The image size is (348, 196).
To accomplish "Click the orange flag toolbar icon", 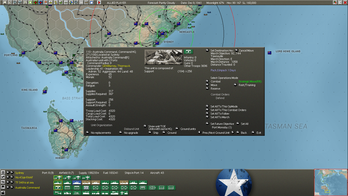I will coord(46,3).
